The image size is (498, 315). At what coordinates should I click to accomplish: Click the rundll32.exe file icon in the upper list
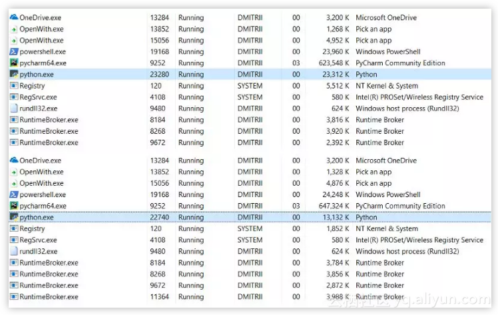14,109
